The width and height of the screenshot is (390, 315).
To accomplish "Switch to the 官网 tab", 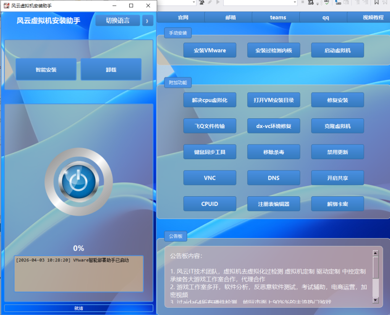I will click(182, 18).
